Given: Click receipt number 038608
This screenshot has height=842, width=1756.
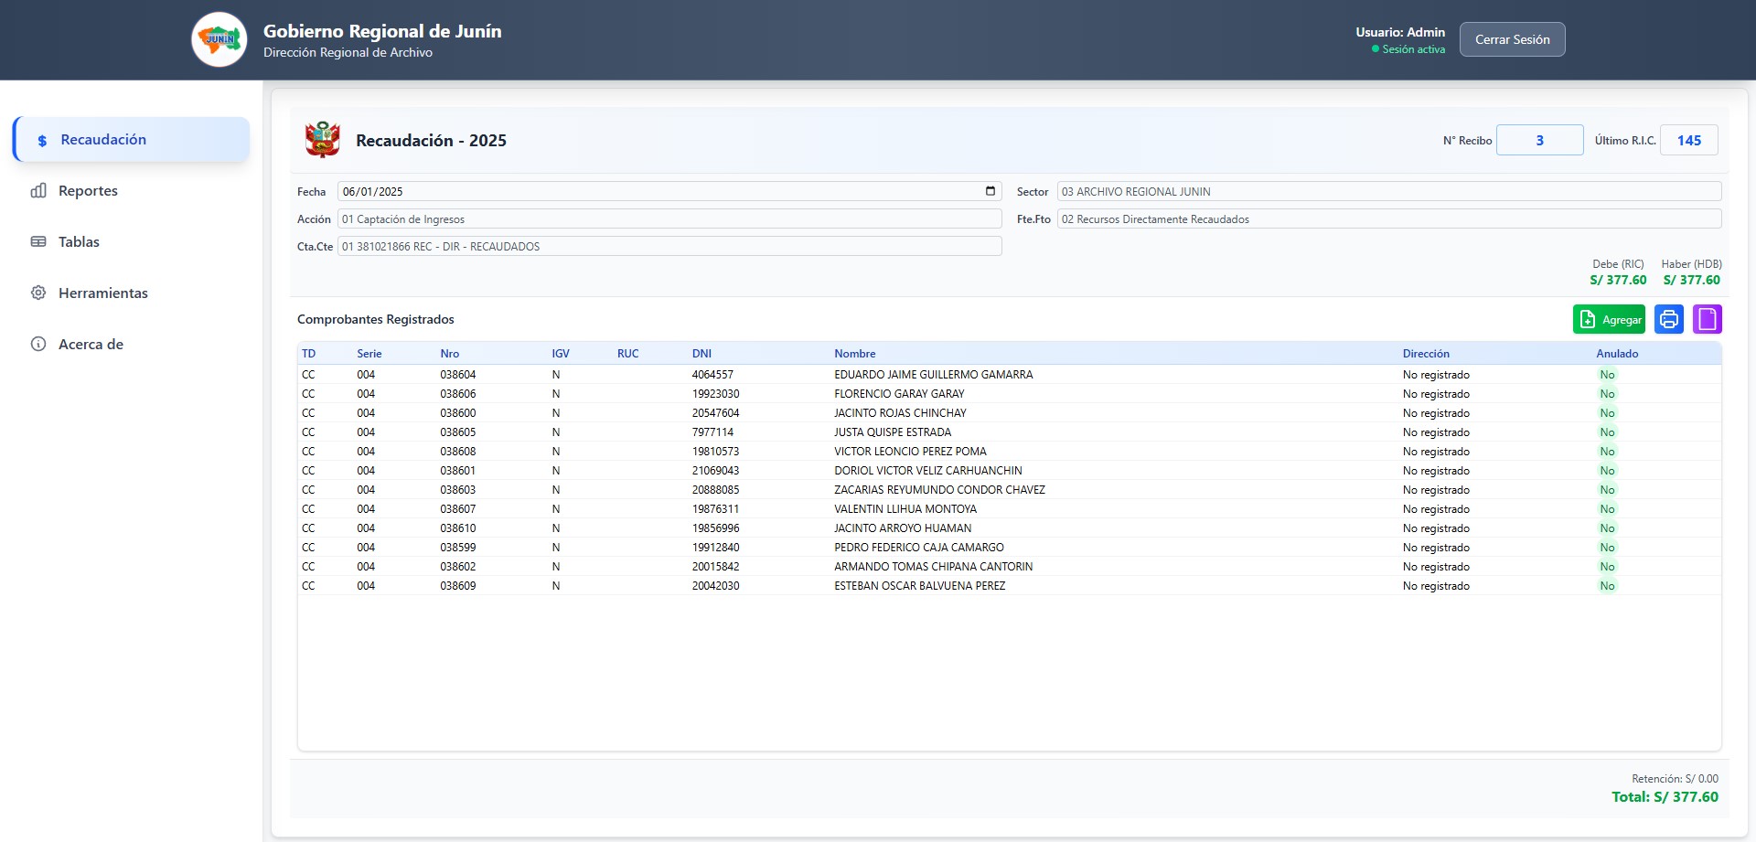Looking at the screenshot, I should click(457, 452).
